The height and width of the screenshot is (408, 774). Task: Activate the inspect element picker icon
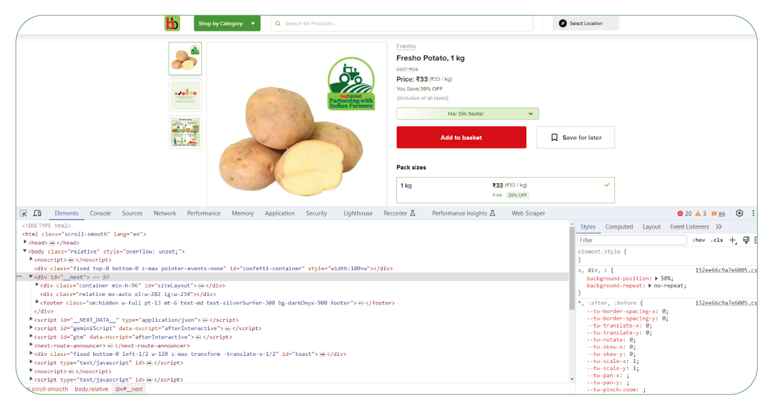point(23,213)
